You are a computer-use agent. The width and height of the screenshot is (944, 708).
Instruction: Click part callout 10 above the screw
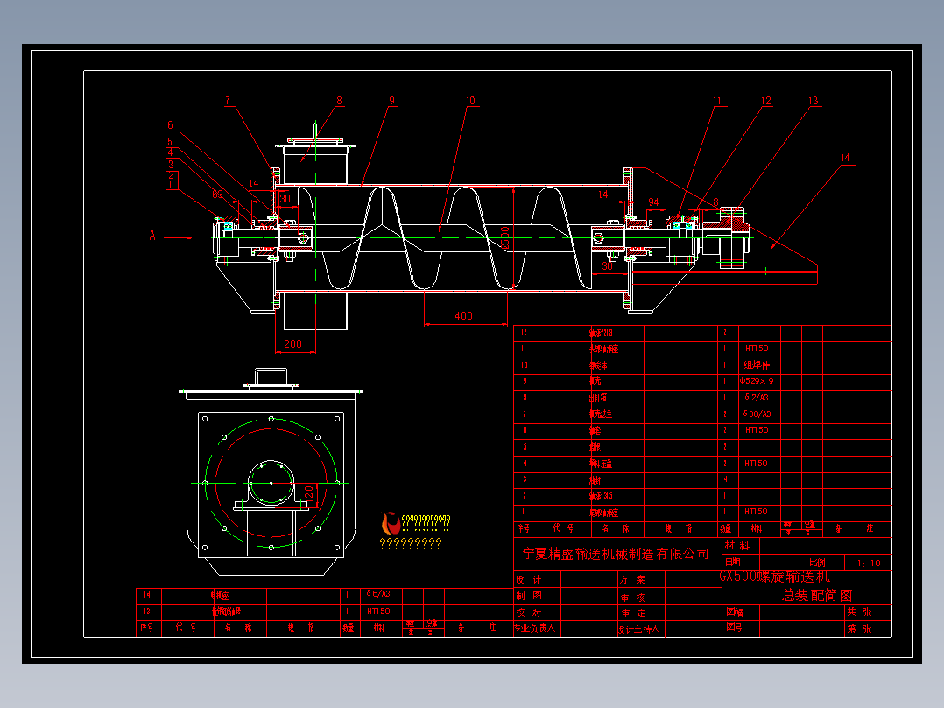(x=470, y=101)
